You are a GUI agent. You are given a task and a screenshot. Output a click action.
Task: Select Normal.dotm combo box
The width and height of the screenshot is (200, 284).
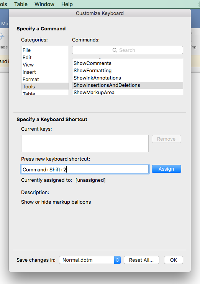tap(90, 260)
